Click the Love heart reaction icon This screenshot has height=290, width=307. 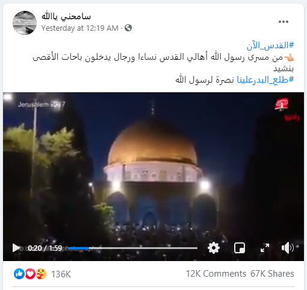click(x=30, y=274)
